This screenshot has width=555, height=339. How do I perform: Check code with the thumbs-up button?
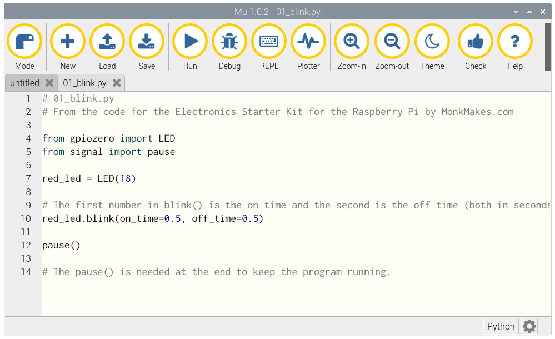(476, 42)
